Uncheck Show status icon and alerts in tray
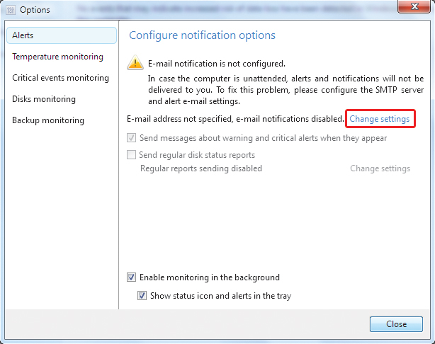435x344 pixels. point(142,296)
